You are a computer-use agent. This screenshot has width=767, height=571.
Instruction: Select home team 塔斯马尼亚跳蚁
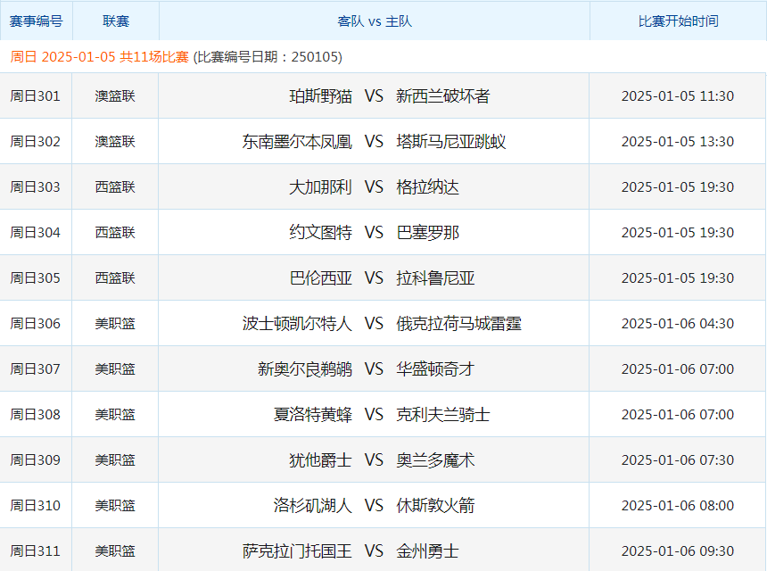[451, 141]
